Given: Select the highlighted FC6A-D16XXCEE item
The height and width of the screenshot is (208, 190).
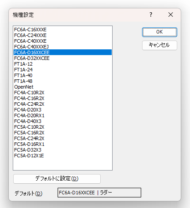Looking at the screenshot, I should 62,52.
